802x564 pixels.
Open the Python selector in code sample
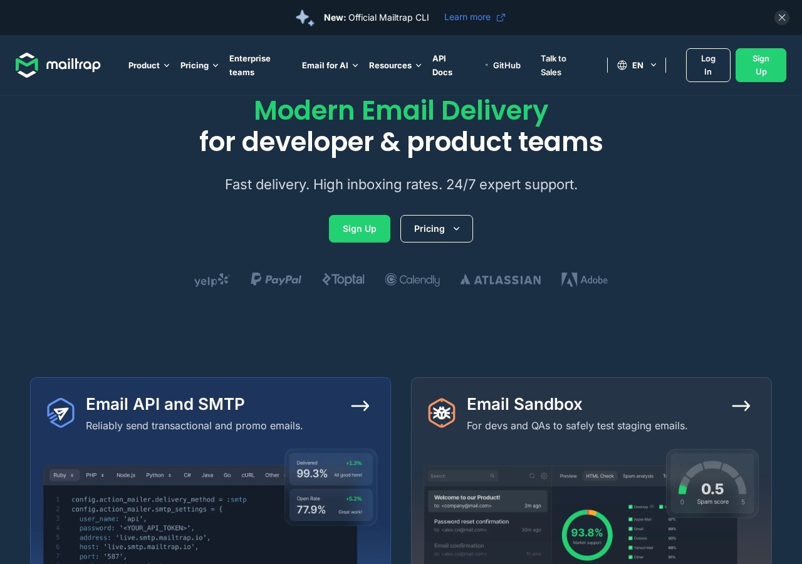click(x=160, y=475)
